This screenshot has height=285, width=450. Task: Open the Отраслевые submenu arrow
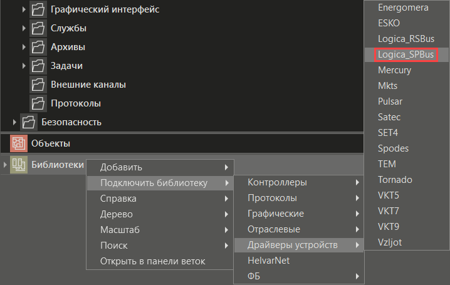pos(357,229)
